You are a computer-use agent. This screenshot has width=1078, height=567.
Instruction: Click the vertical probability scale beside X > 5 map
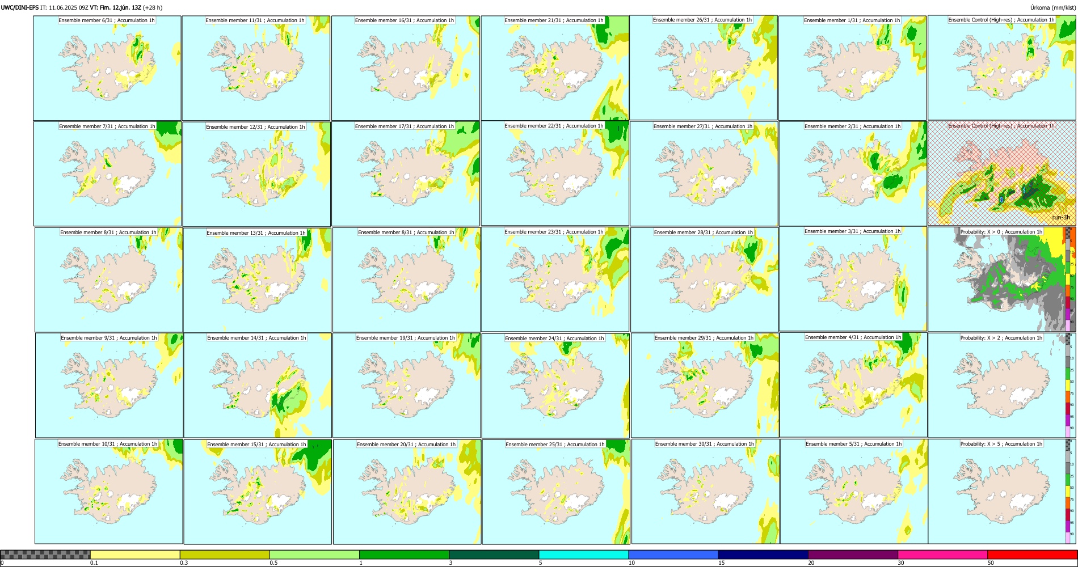[1068, 491]
